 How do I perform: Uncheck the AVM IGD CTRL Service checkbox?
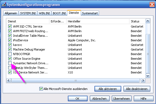pyautogui.click(x=10, y=26)
